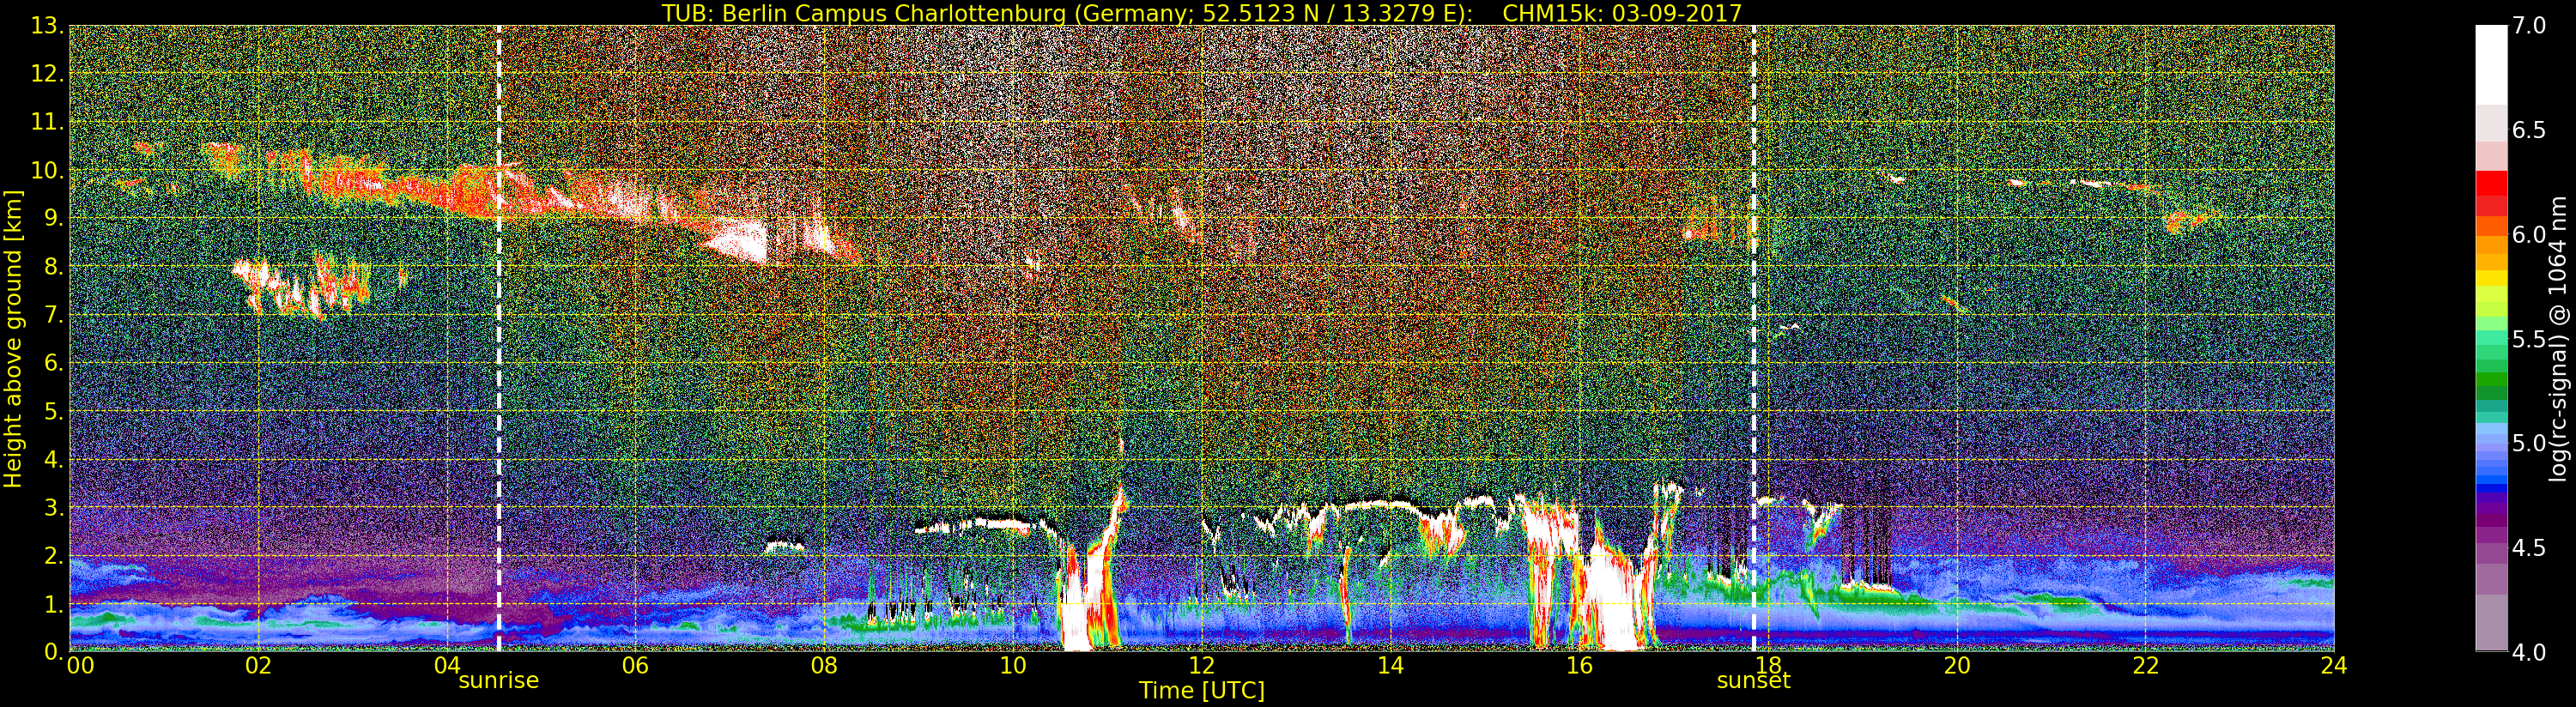Click the plot title naming Berlin Campus Charlottenburg
Viewport: 2576px width, 707px height.
1201,13
